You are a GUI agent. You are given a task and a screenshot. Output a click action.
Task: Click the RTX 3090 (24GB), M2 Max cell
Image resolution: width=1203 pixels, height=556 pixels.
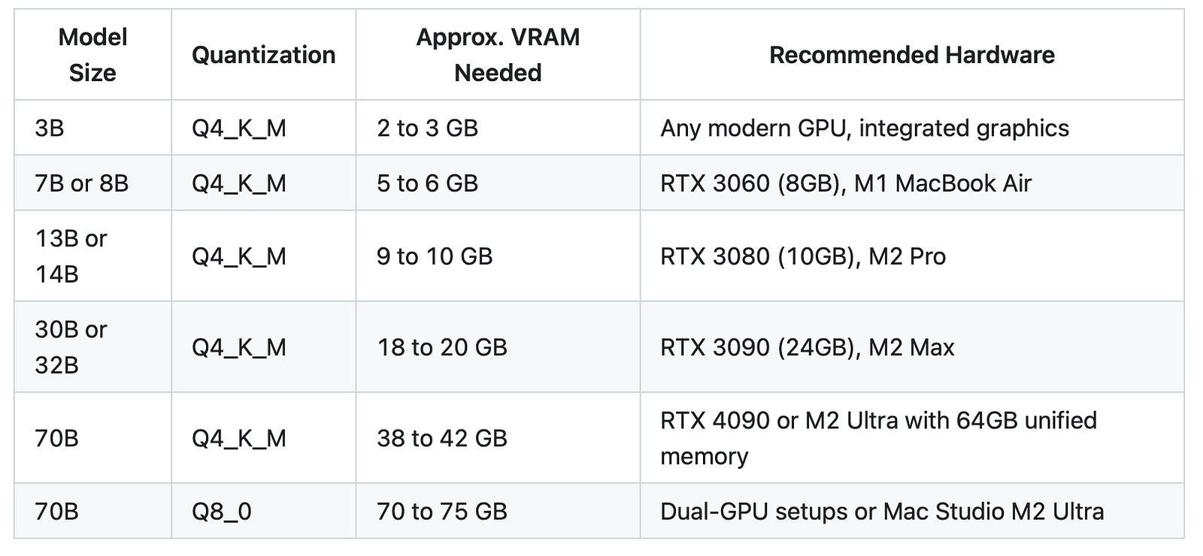coord(912,347)
